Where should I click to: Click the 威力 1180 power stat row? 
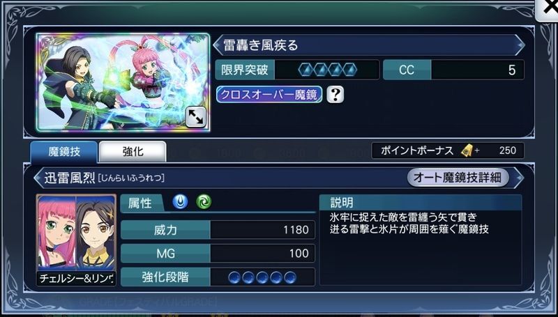(218, 230)
